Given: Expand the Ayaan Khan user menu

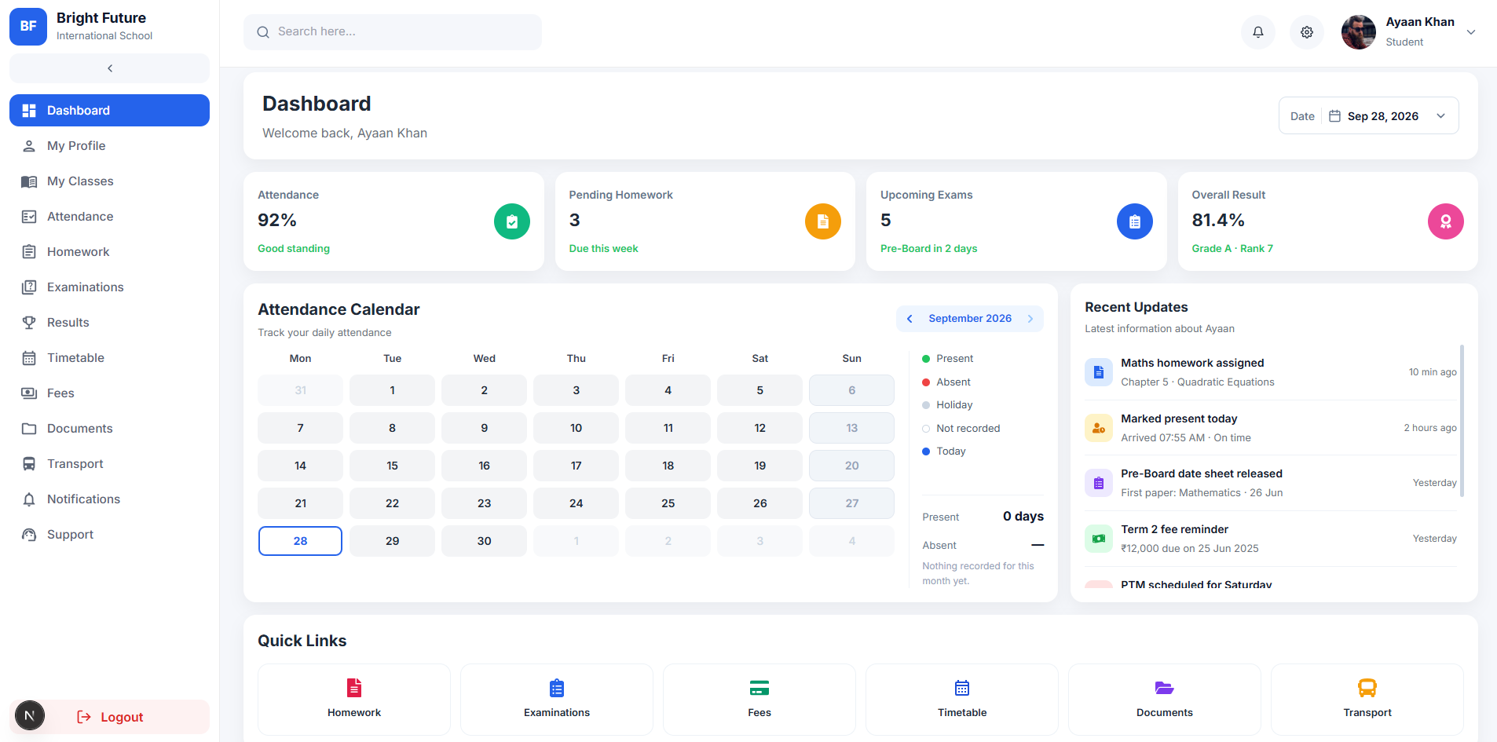Looking at the screenshot, I should pos(1471,32).
